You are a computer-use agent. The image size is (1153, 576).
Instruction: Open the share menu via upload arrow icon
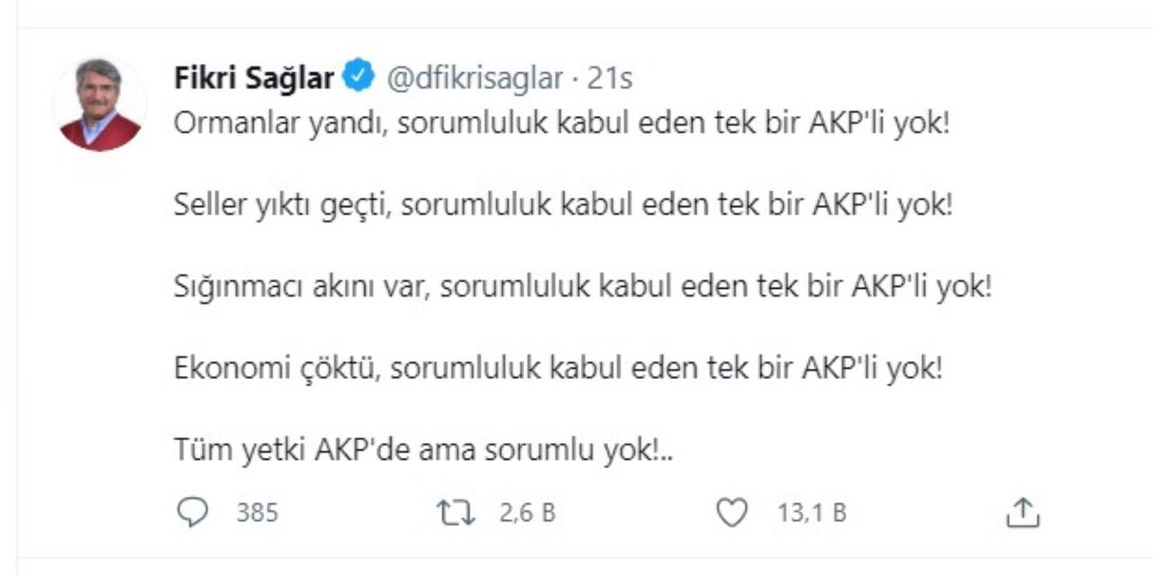tap(1022, 513)
